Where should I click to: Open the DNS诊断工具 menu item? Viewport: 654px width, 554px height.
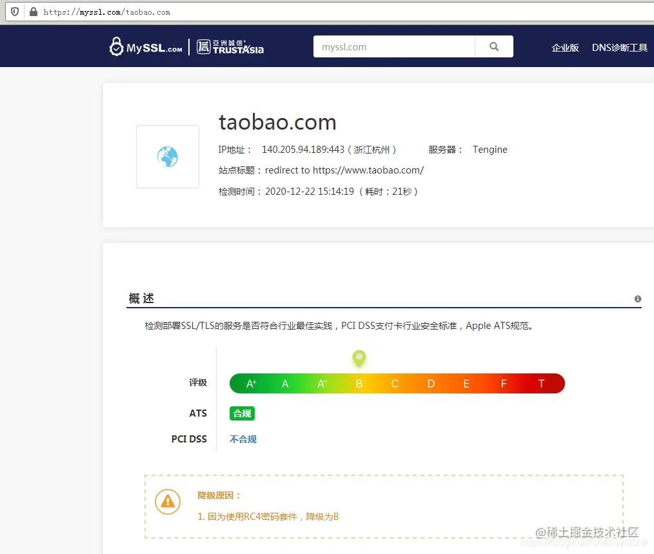[x=619, y=48]
